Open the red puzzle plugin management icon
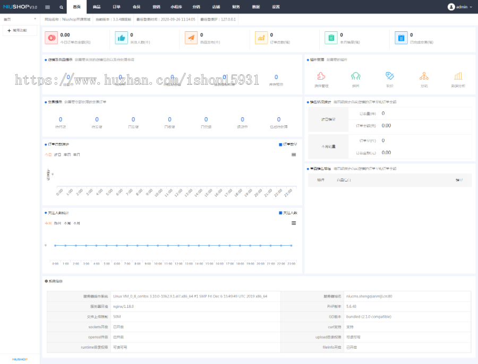This screenshot has height=364, width=478. pyautogui.click(x=321, y=76)
